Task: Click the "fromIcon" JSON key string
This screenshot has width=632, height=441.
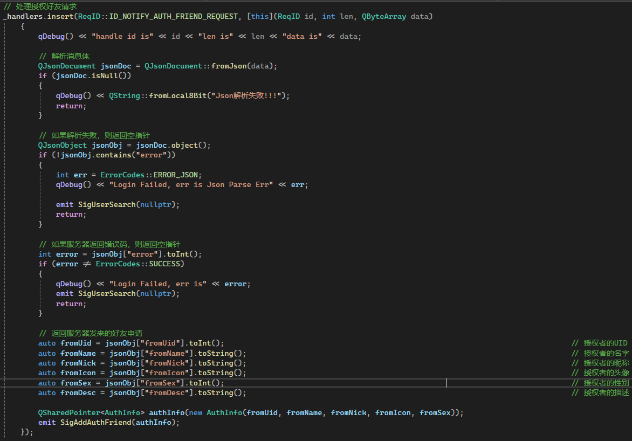Action: tap(167, 373)
